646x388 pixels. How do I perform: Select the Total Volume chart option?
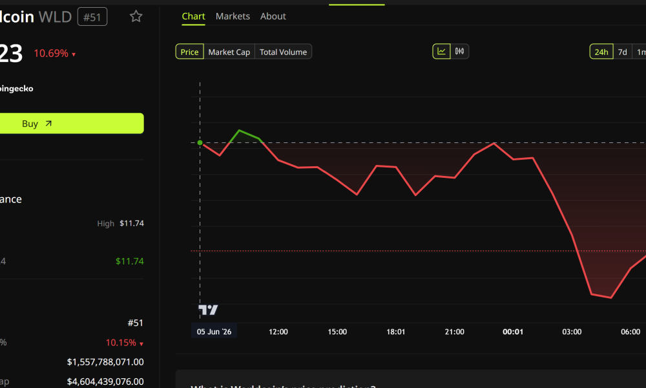[283, 52]
